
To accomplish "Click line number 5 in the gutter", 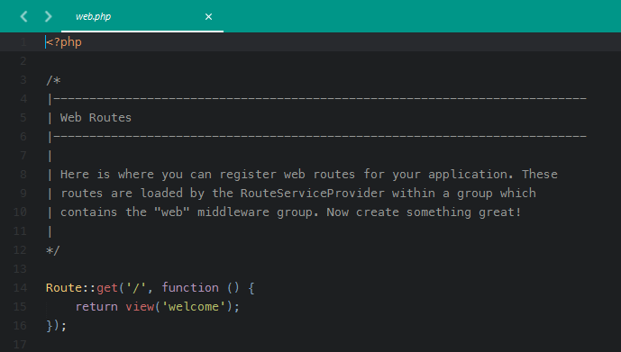I will point(23,117).
